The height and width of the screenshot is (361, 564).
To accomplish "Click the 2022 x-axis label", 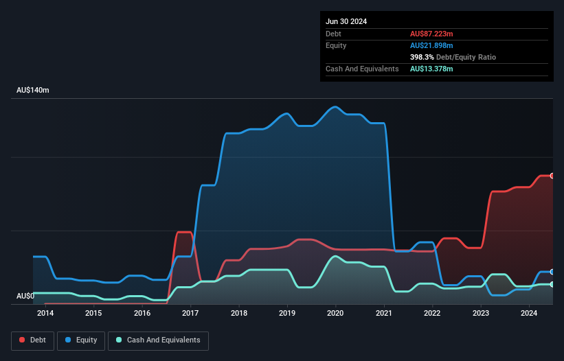I will (x=432, y=313).
